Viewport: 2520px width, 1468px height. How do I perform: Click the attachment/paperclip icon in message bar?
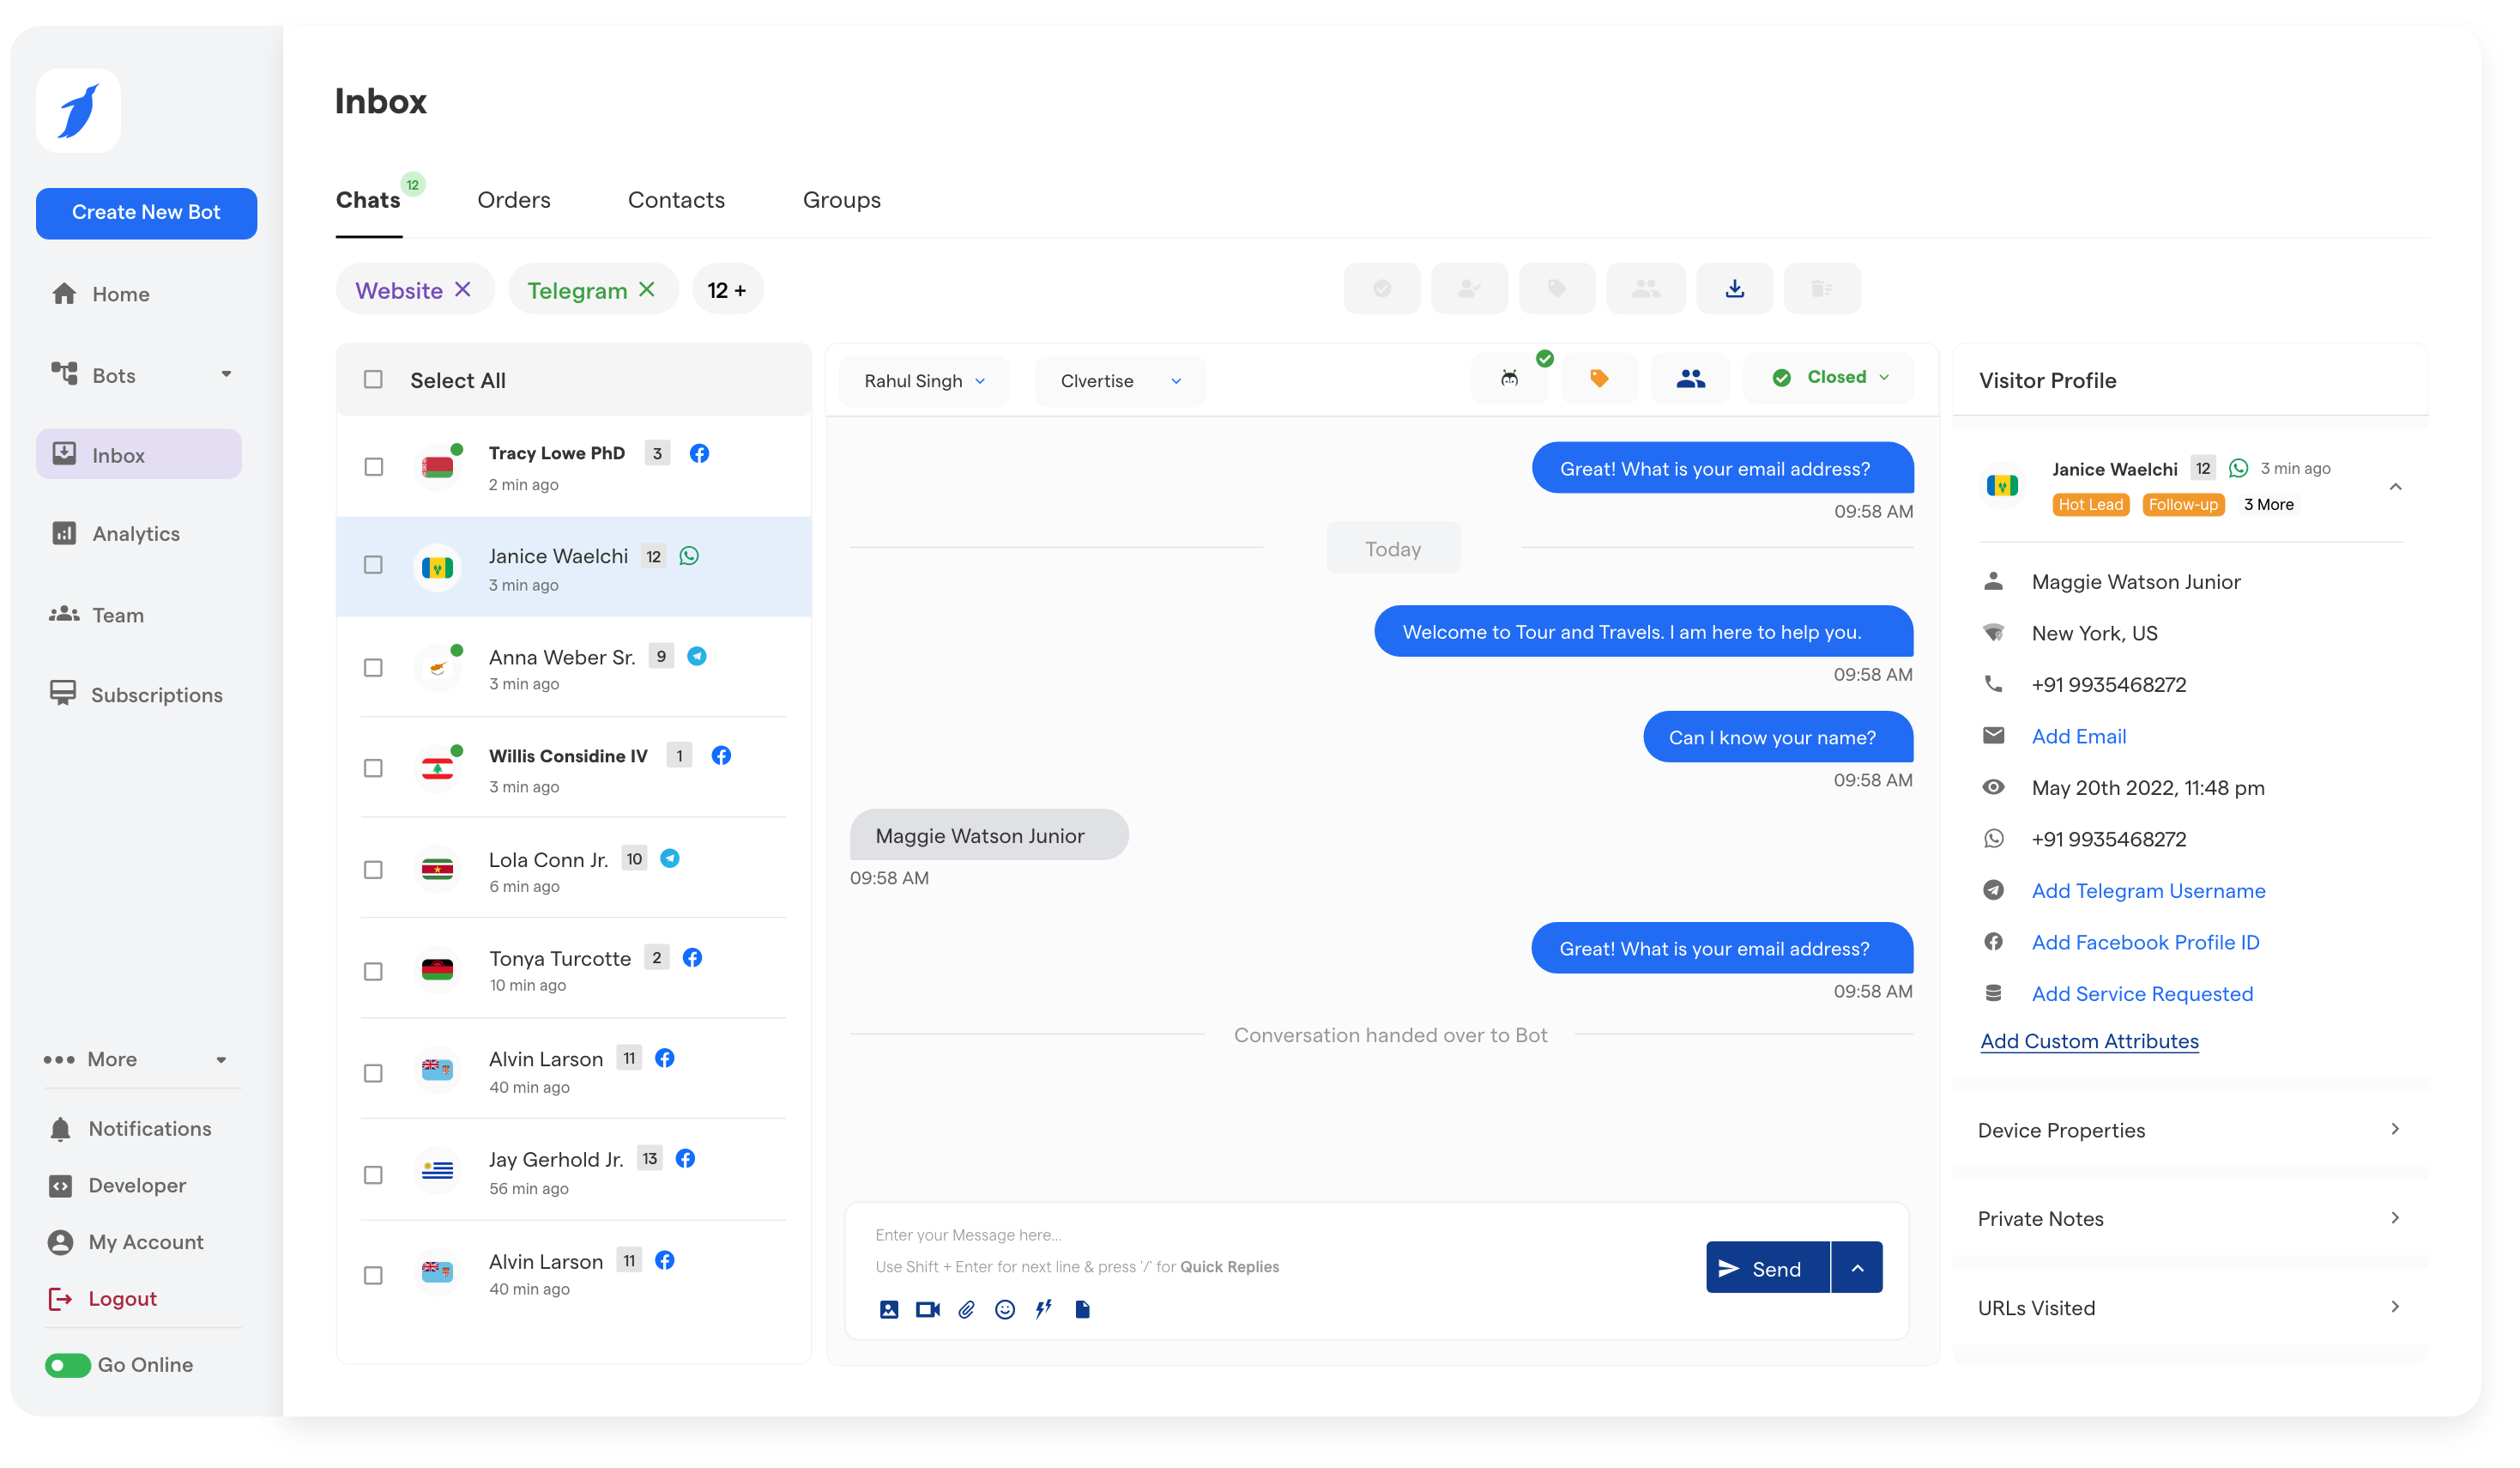point(968,1309)
